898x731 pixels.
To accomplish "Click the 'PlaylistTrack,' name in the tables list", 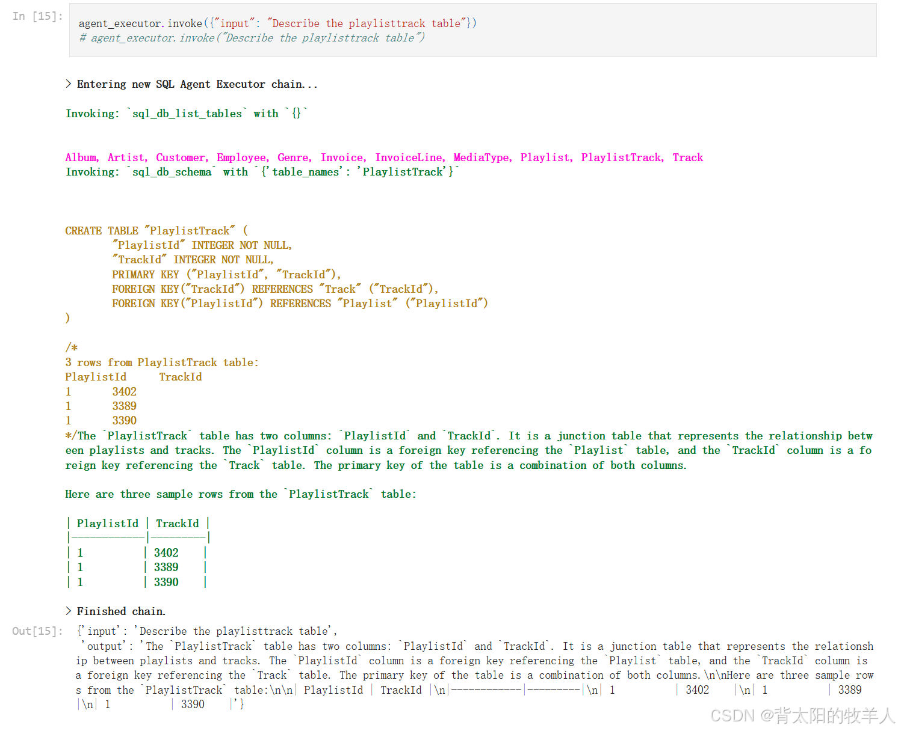I will tap(623, 158).
